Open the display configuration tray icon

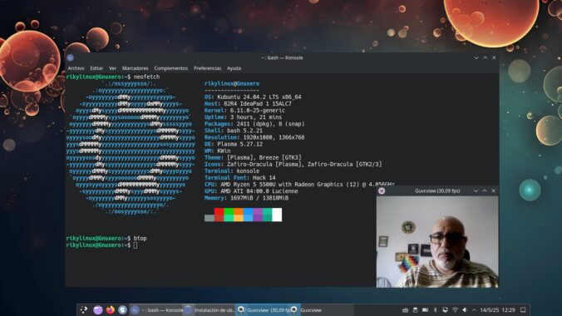pos(445,310)
